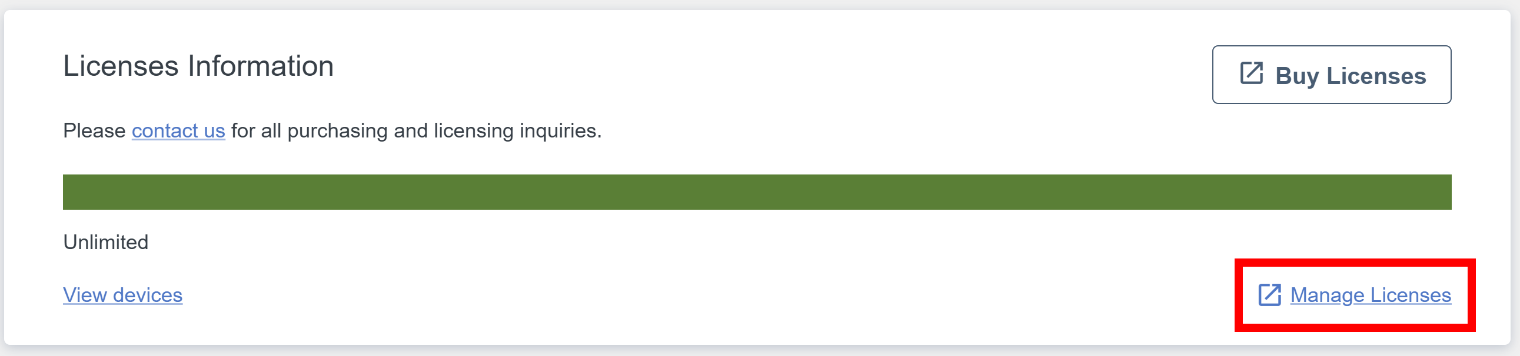This screenshot has width=1520, height=356.
Task: Open the Manage Licenses link text
Action: (1370, 295)
